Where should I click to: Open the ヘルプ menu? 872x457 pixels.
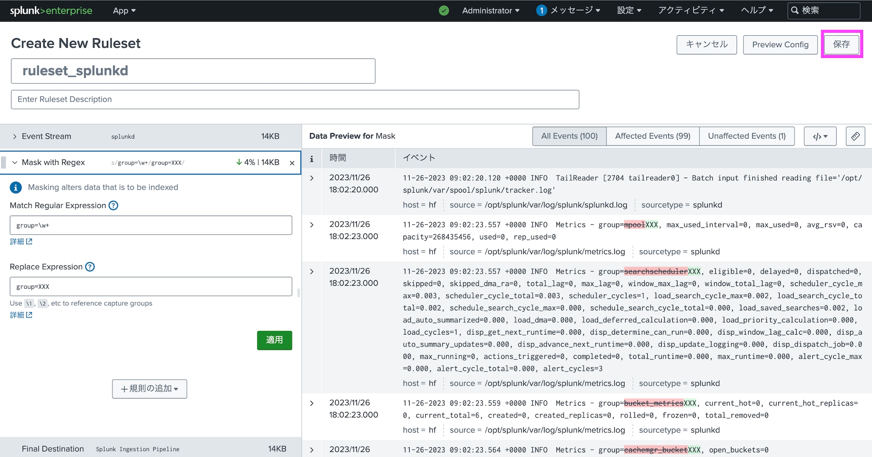tap(757, 11)
